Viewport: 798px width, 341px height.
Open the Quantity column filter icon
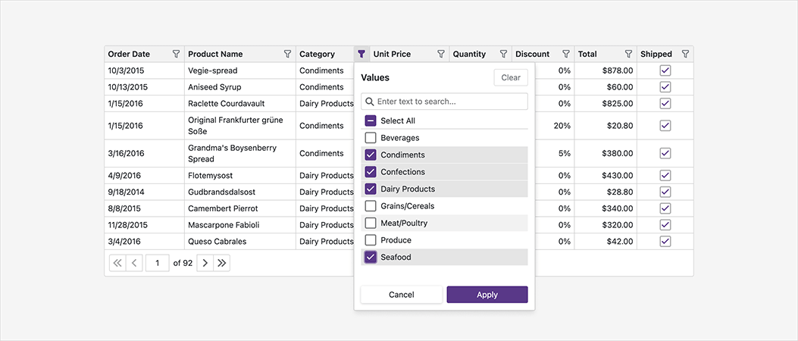click(x=503, y=55)
